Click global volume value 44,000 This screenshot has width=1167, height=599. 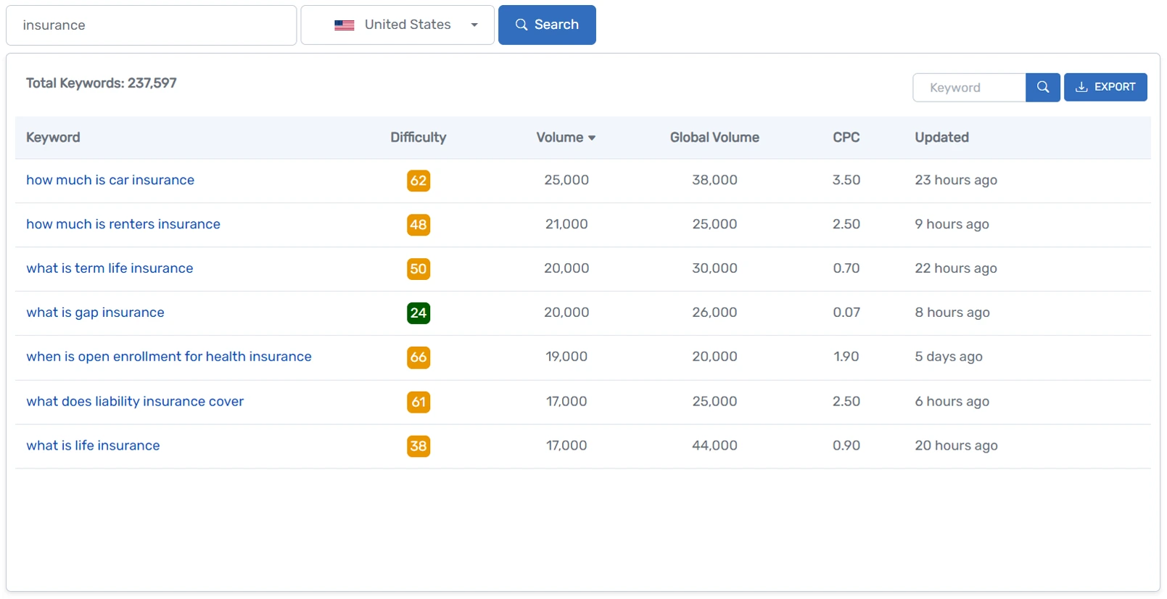[x=714, y=446]
